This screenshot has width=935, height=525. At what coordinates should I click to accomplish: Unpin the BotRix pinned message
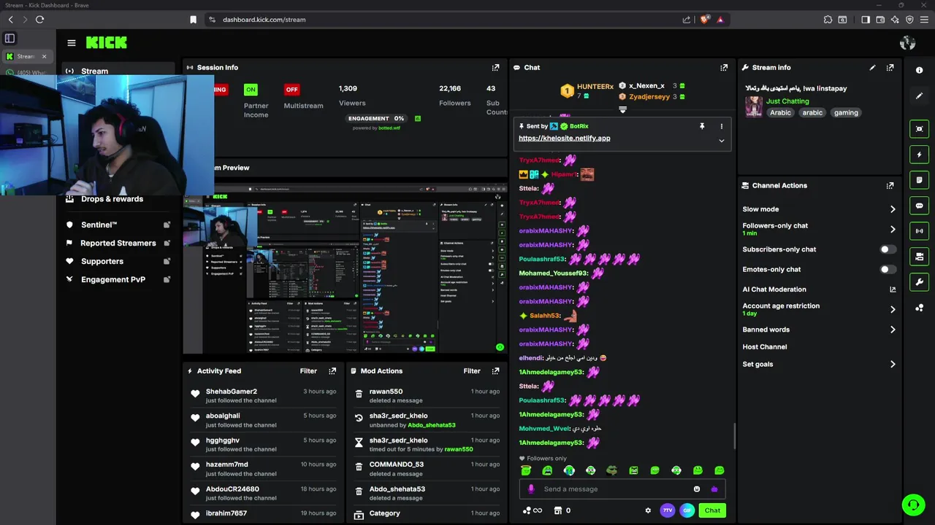702,126
